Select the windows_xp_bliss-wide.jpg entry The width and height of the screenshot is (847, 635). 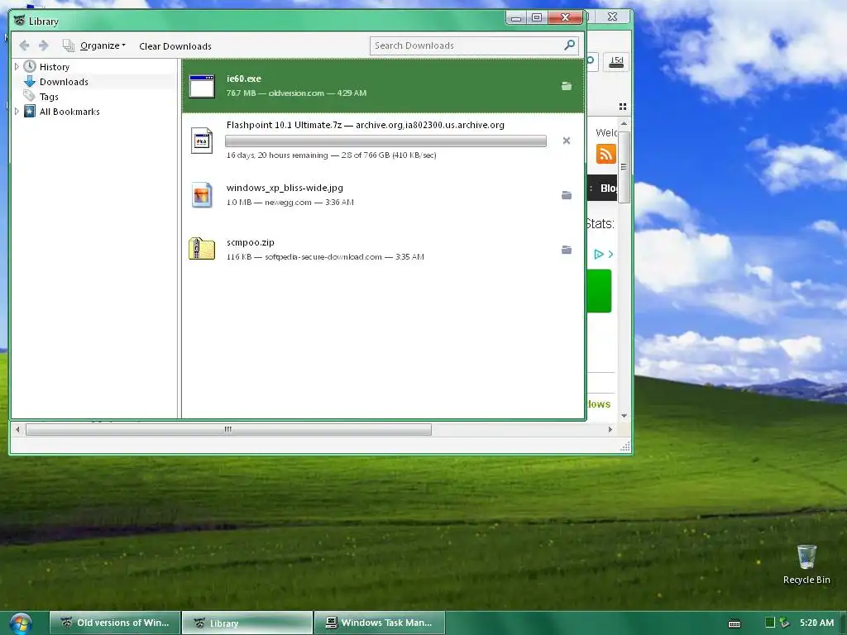382,194
